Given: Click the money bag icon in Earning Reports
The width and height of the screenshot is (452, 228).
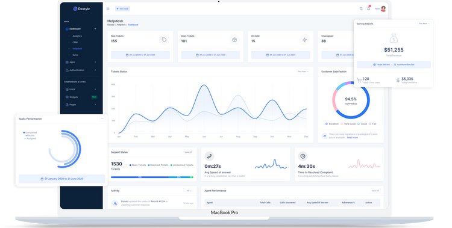Looking at the screenshot, I should [394, 39].
